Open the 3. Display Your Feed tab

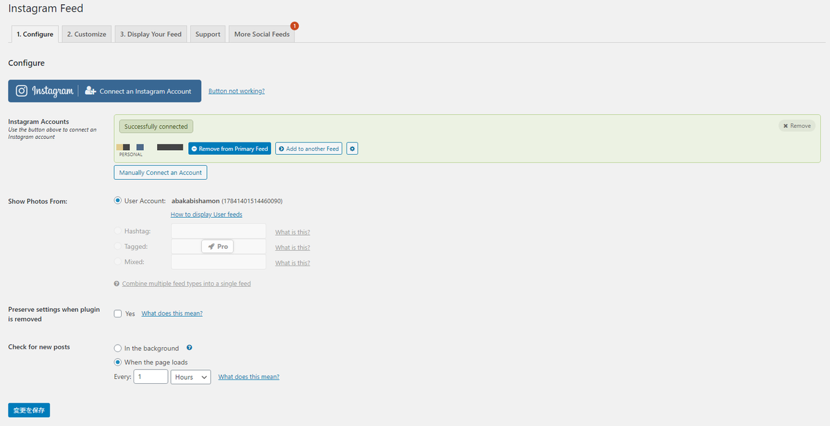point(151,34)
